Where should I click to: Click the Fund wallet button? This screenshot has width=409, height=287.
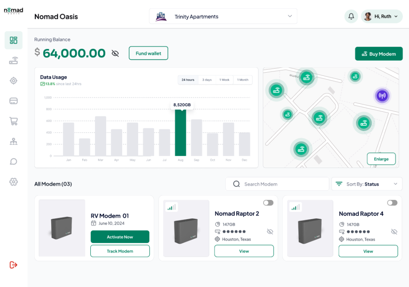pyautogui.click(x=149, y=53)
